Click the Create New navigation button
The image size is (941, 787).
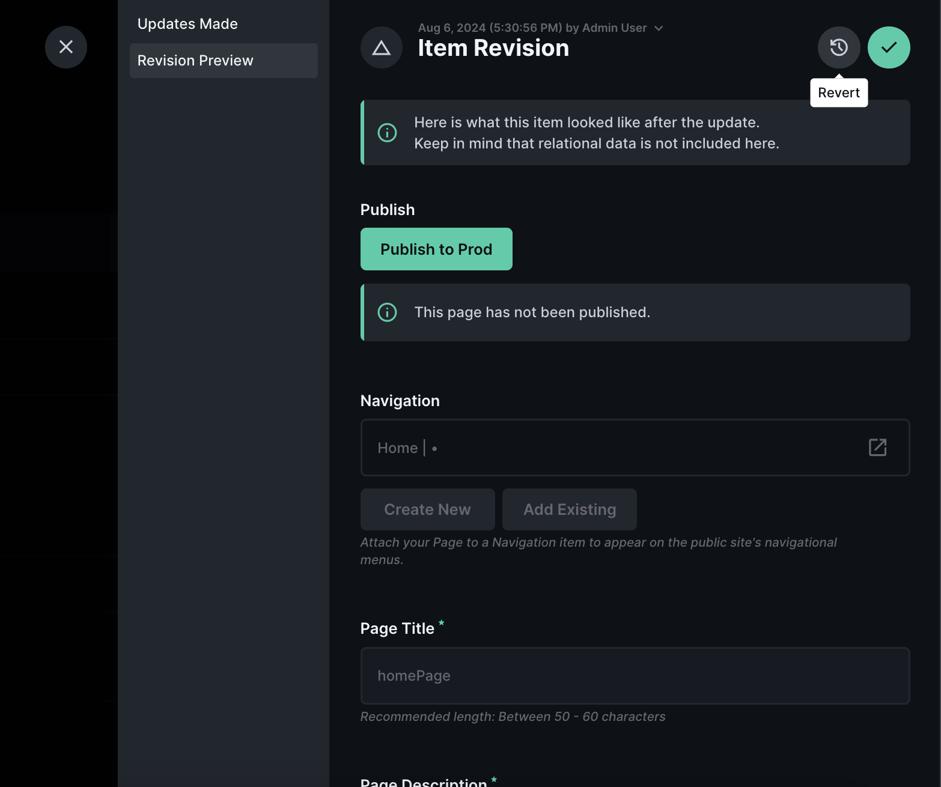[x=427, y=509]
